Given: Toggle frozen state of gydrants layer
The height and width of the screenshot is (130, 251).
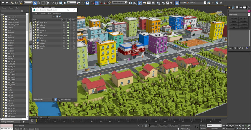Looking at the screenshot, I should [64, 25].
